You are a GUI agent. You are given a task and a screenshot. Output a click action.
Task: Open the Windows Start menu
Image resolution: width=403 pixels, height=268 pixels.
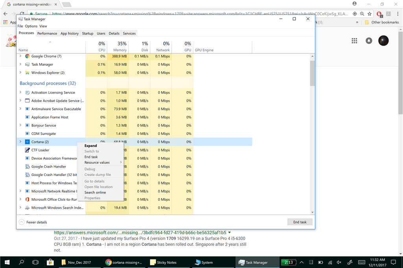pyautogui.click(x=7, y=262)
